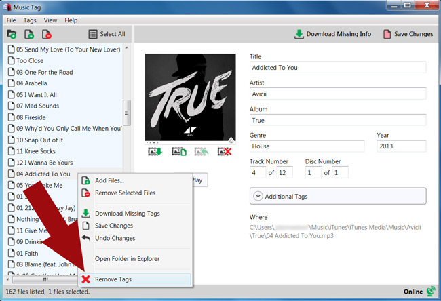Select 05 I Want It All
The height and width of the screenshot is (301, 441).
click(64, 95)
